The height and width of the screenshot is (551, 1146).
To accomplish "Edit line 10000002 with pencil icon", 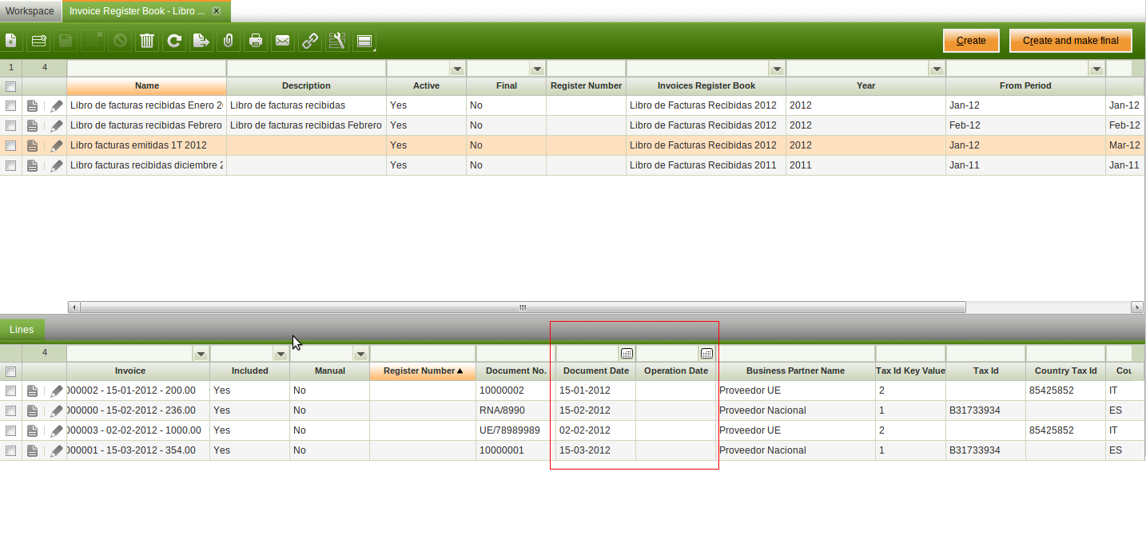I will pos(56,390).
